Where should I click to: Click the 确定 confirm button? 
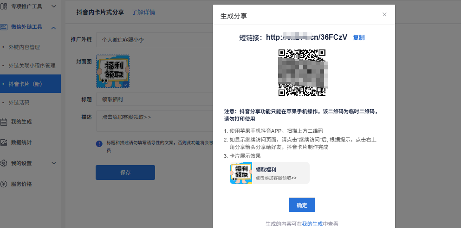coord(302,205)
